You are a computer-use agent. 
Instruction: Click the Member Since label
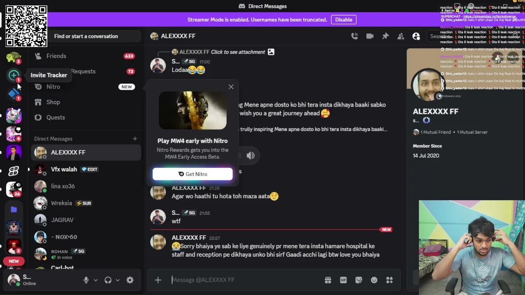[x=427, y=146]
